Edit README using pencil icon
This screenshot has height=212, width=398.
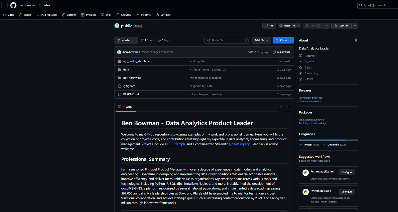[281, 107]
